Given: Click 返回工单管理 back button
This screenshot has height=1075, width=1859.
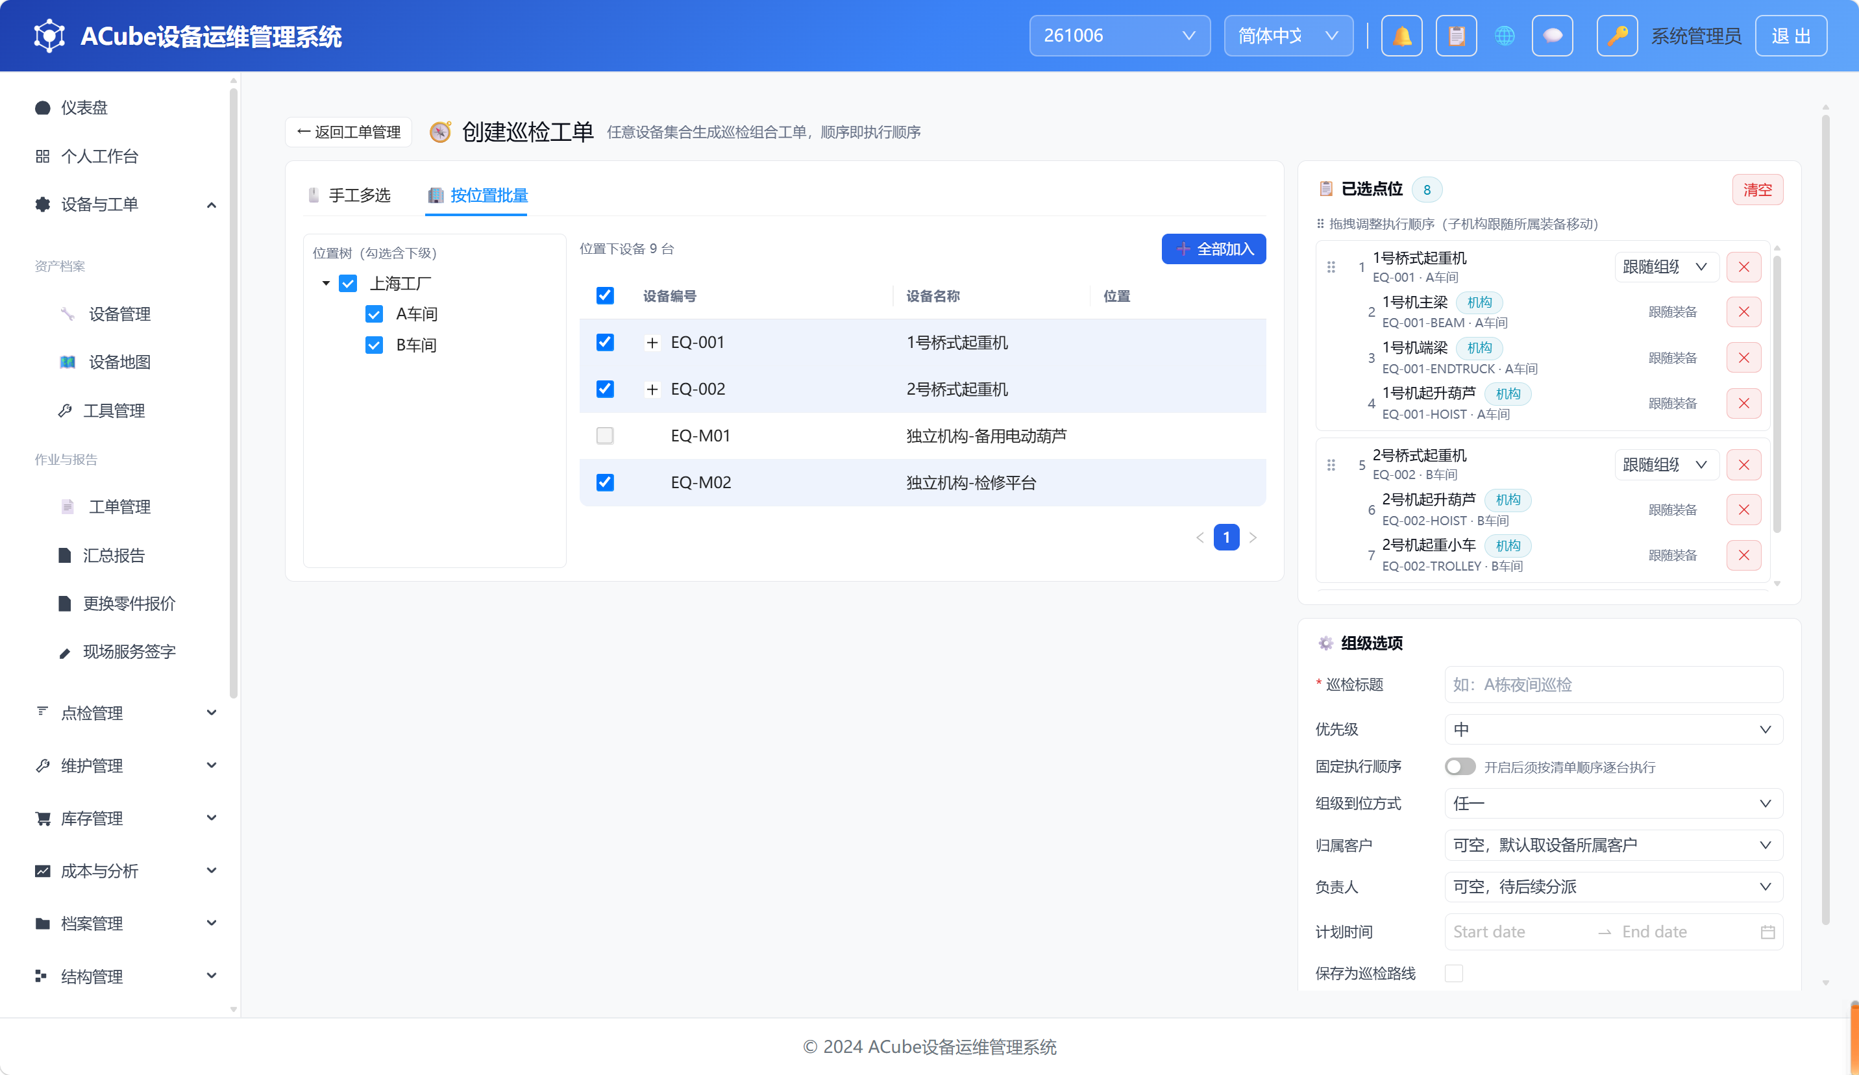Looking at the screenshot, I should tap(348, 132).
